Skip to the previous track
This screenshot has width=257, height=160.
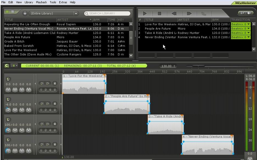point(174,13)
